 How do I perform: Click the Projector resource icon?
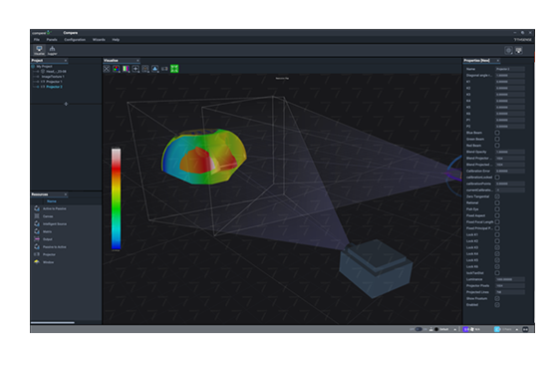37,254
